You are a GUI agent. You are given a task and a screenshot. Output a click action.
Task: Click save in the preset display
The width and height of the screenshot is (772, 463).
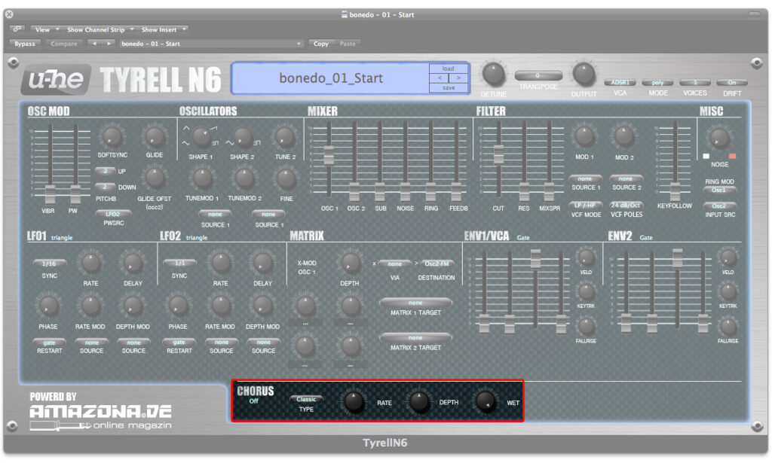[x=449, y=87]
